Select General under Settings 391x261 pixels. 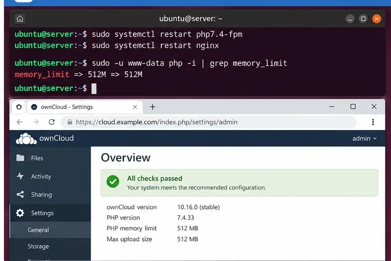click(x=50, y=230)
